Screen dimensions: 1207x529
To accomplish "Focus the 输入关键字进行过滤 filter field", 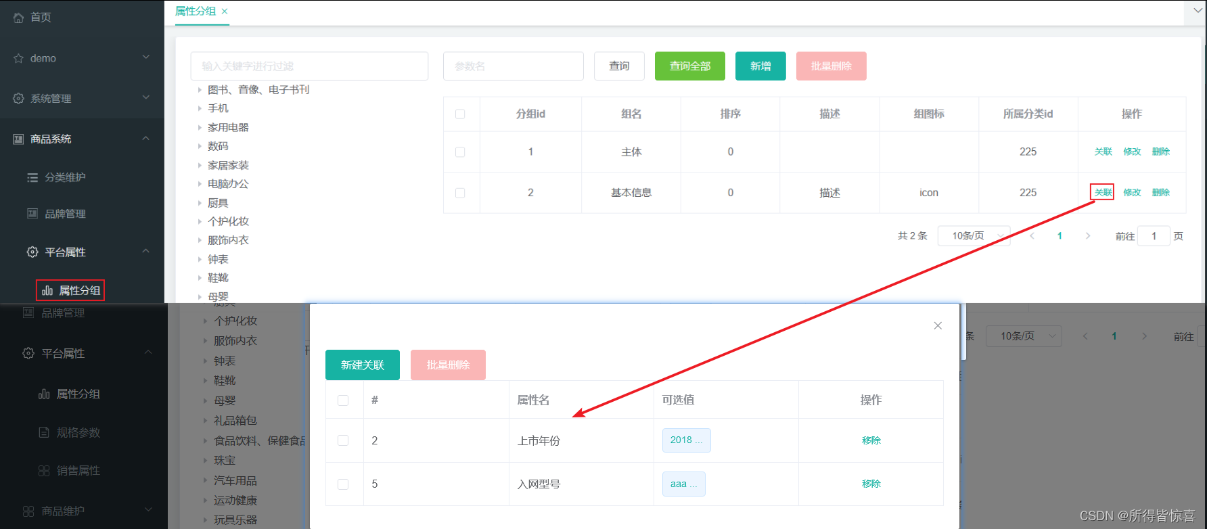I will [309, 66].
